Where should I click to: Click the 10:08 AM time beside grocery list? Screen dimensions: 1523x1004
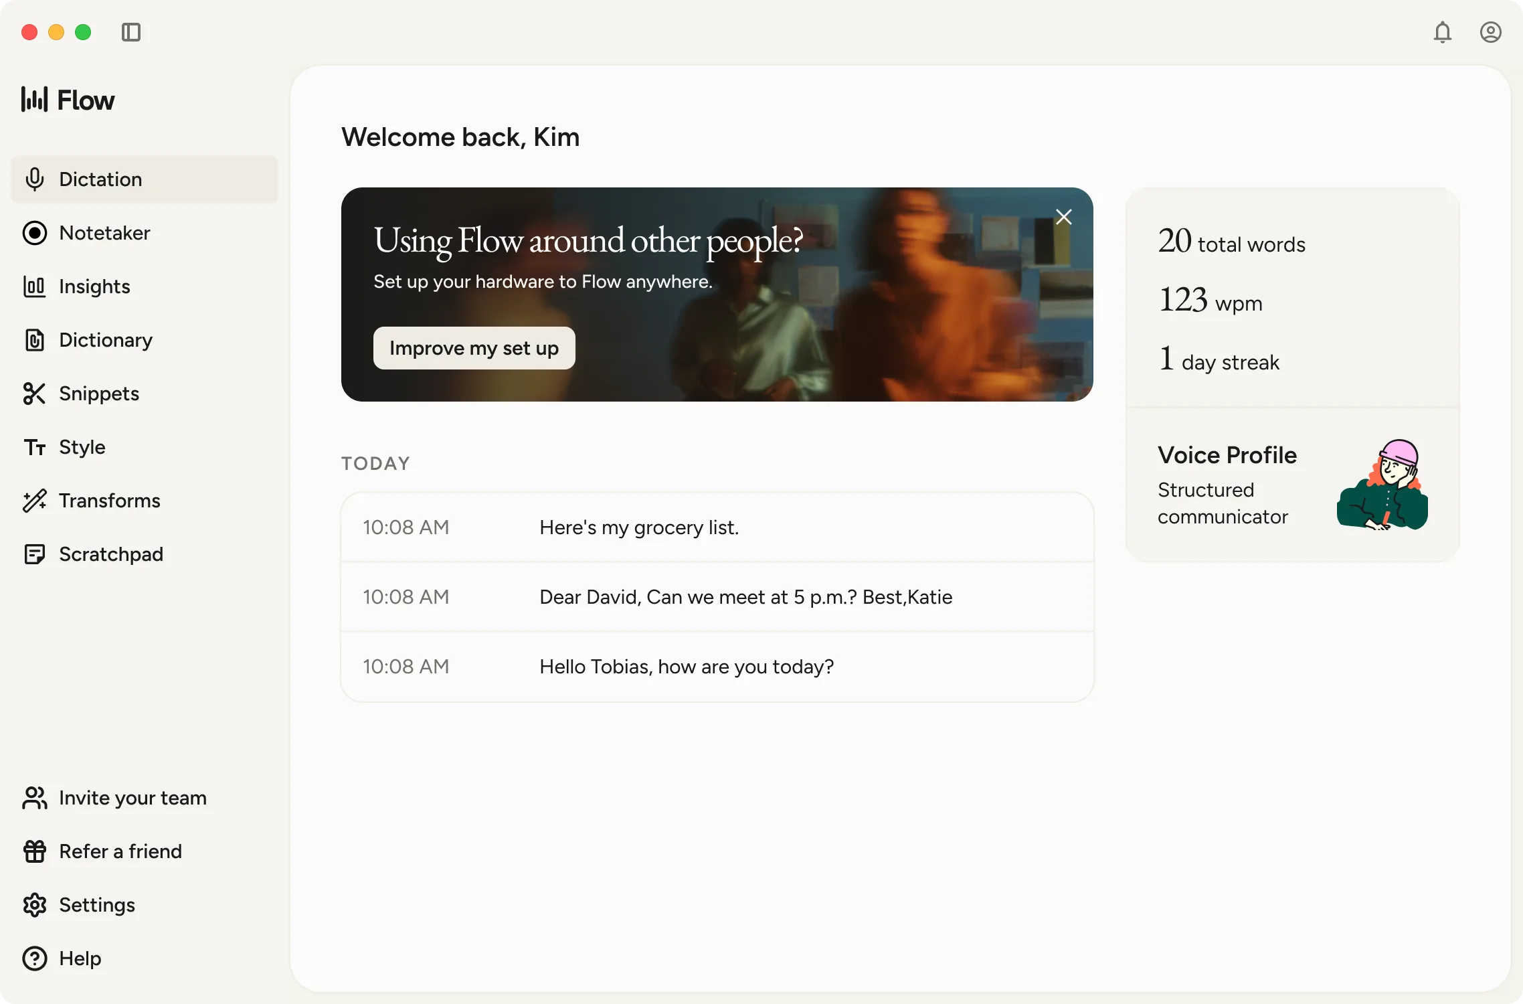click(x=406, y=527)
